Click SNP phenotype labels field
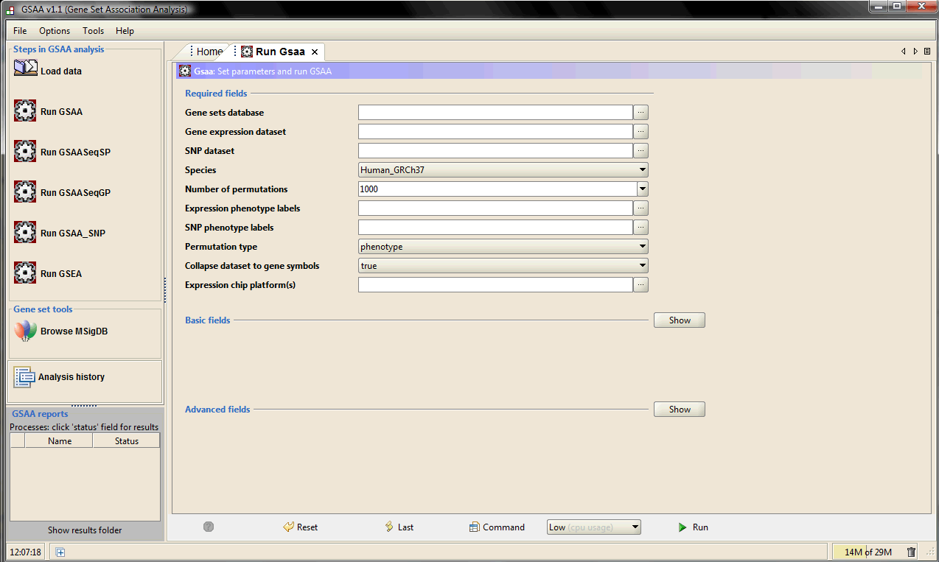This screenshot has height=562, width=939. 495,227
